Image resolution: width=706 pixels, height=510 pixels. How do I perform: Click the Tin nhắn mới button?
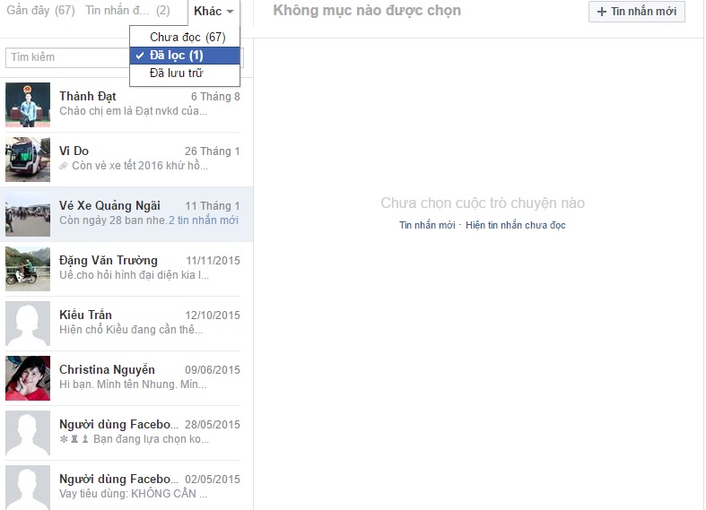click(x=637, y=12)
